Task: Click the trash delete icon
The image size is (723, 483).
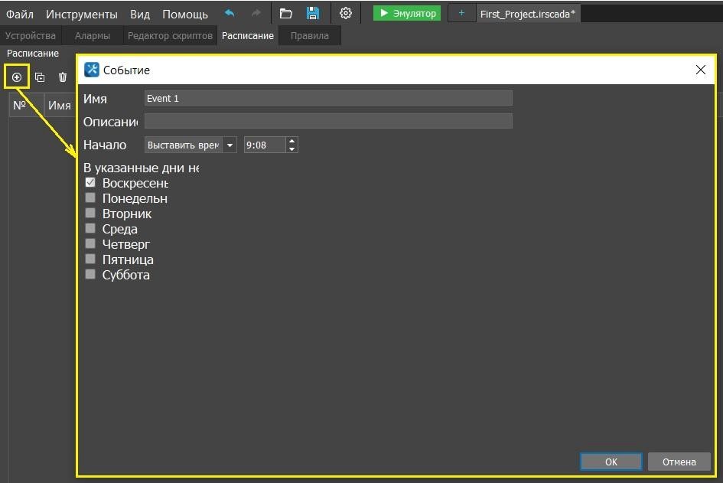Action: point(63,77)
